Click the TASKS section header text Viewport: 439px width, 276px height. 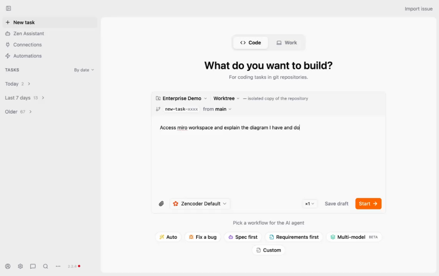tap(12, 70)
